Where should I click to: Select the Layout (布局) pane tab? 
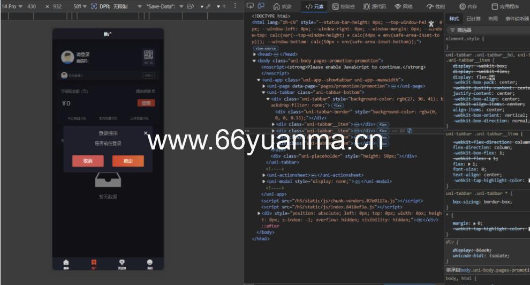(x=493, y=19)
